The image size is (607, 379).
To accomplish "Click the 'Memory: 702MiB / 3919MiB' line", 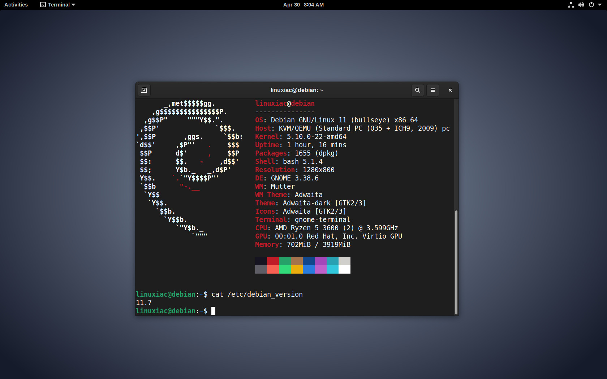I will 303,244.
